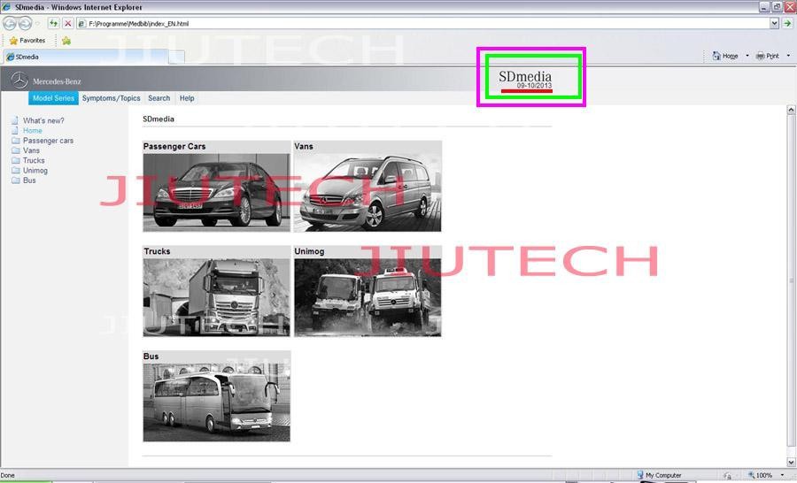The width and height of the screenshot is (797, 483).
Task: Click the zoom magnifier icon in status bar
Action: [751, 475]
